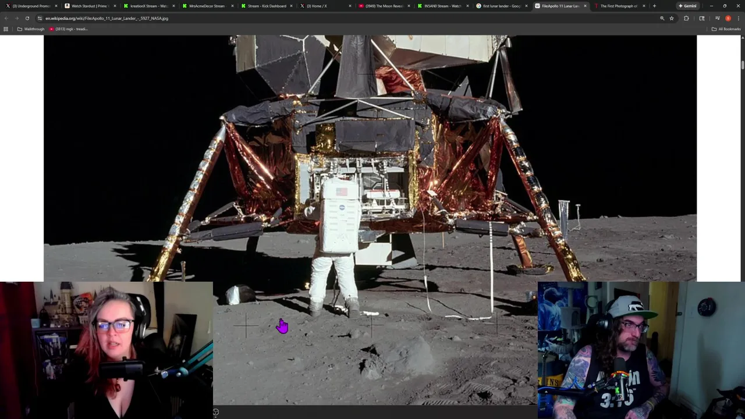The width and height of the screenshot is (745, 419).
Task: Open the search side panel icon
Action: pyautogui.click(x=702, y=18)
